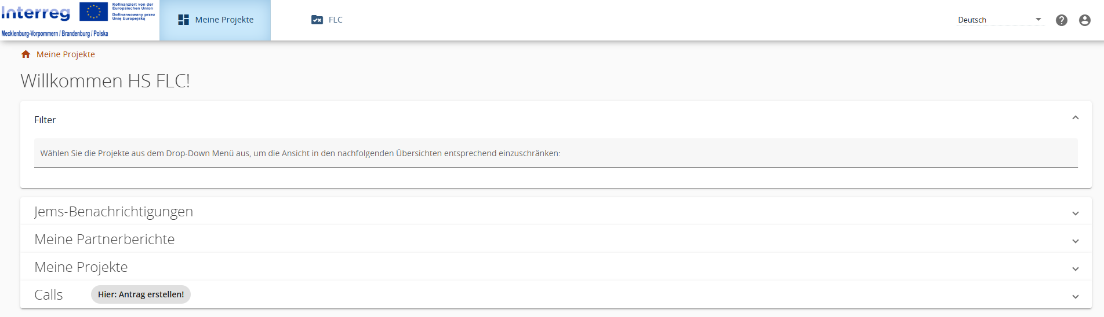Click the FLC folder icon

point(317,20)
